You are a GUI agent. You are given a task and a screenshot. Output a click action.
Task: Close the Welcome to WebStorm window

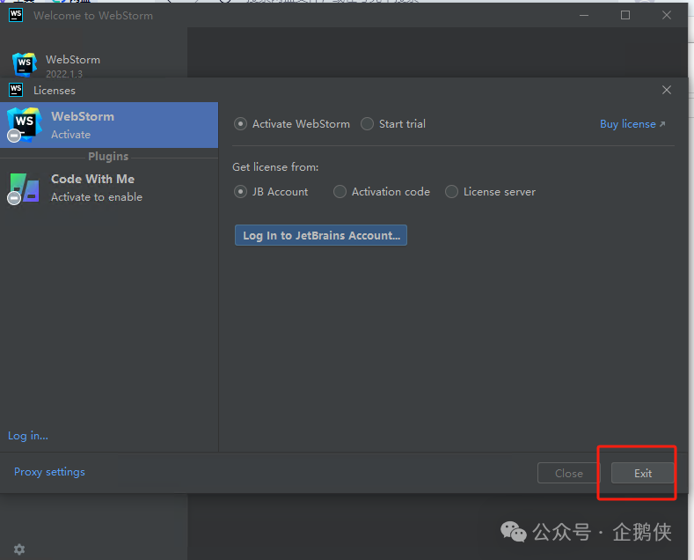coord(667,15)
